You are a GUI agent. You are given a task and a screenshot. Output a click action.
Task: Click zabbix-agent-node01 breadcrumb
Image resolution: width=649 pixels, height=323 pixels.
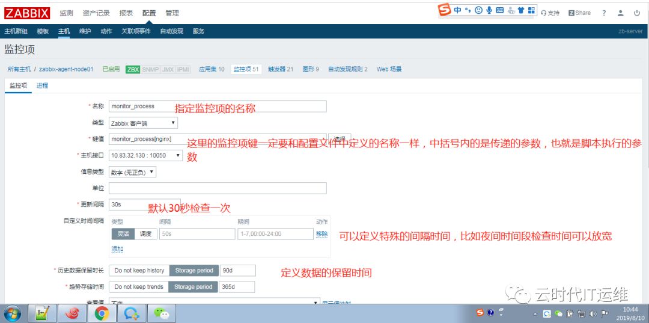[66, 69]
